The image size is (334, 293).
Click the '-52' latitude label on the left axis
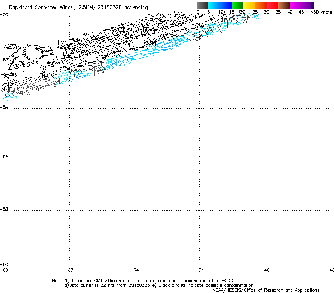coord(4,60)
